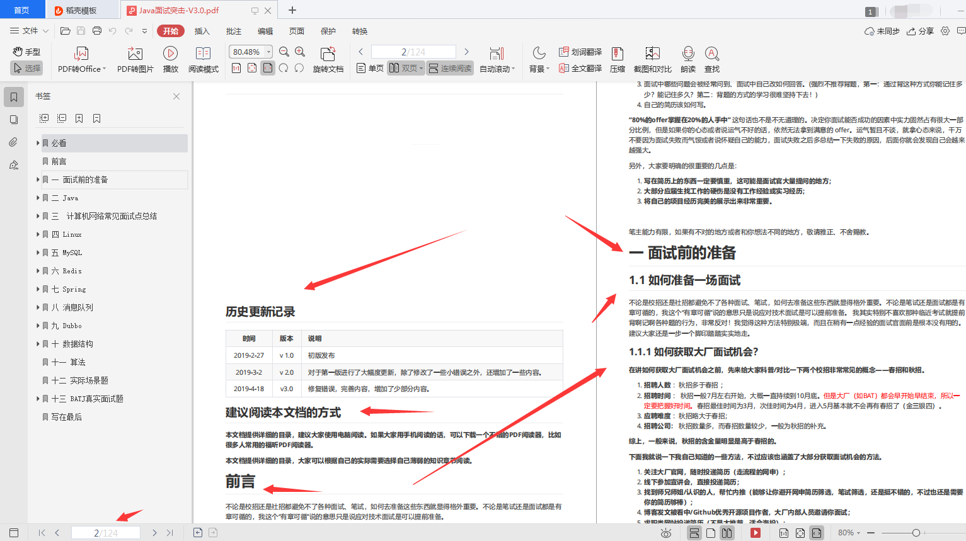Expand the 七 Spring bookmark
Screen dimensions: 966x541
tap(38, 289)
